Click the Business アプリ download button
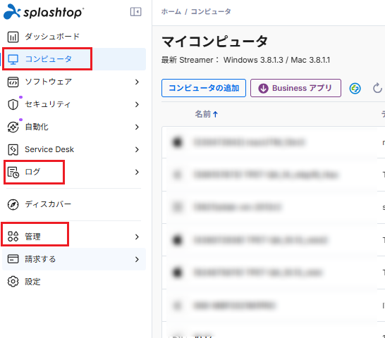The height and width of the screenshot is (338, 385). 295,88
